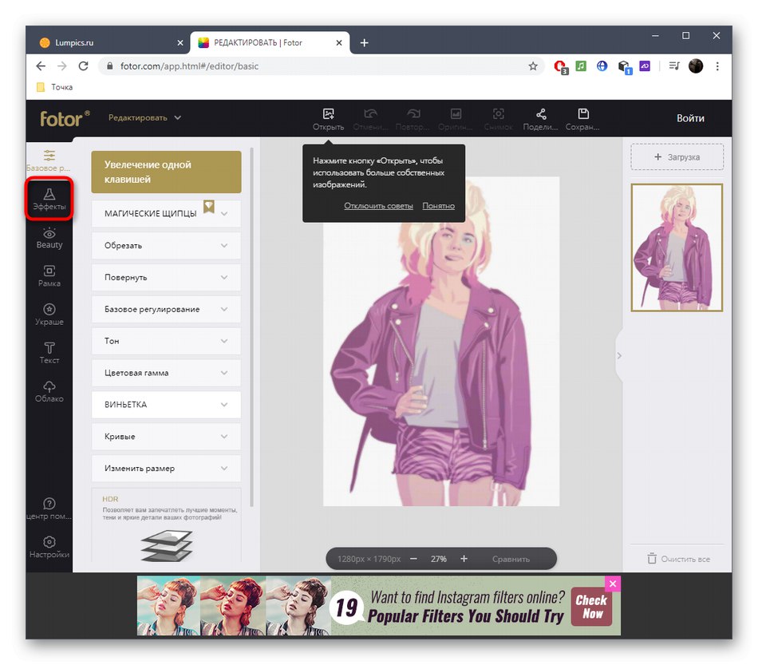This screenshot has height=665, width=758.
Task: Open the Рамка (Frame) sidebar section
Action: coord(49,276)
